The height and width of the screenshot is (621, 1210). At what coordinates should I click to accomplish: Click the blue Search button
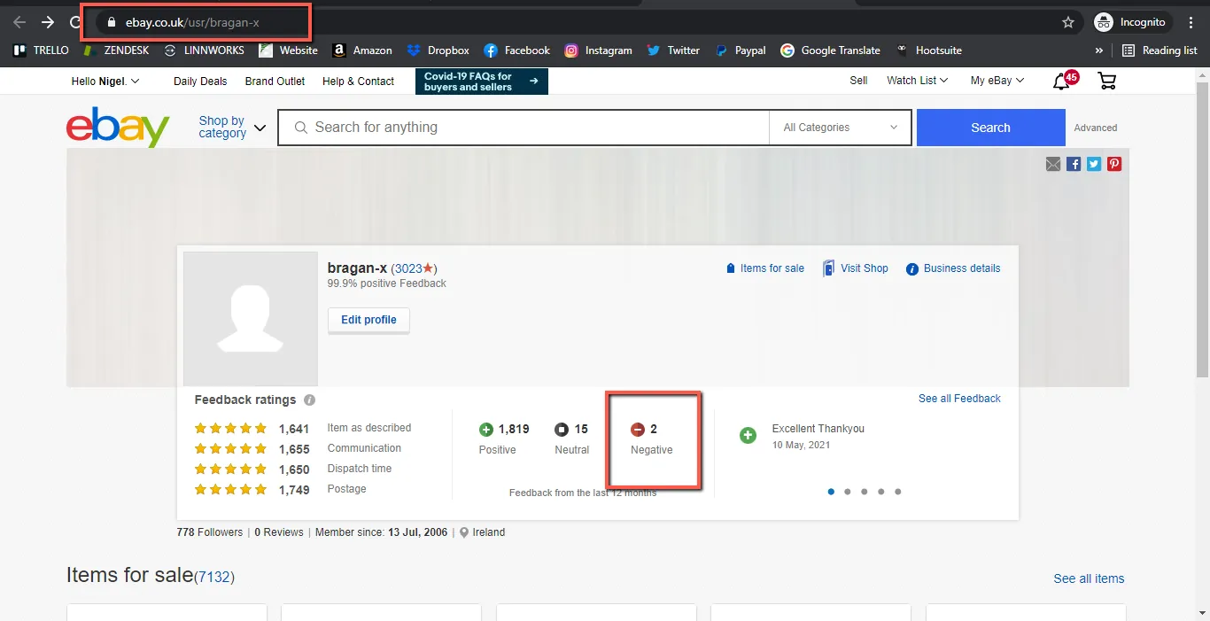990,128
